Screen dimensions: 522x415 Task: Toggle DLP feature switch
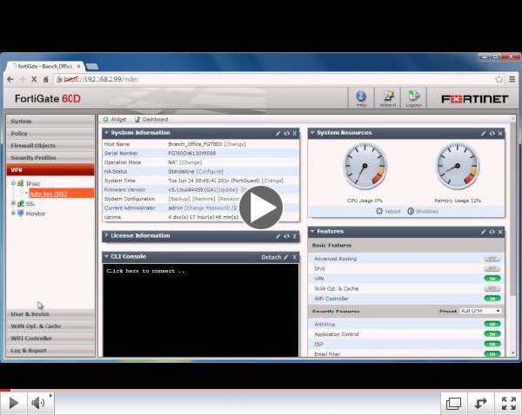coord(492,344)
